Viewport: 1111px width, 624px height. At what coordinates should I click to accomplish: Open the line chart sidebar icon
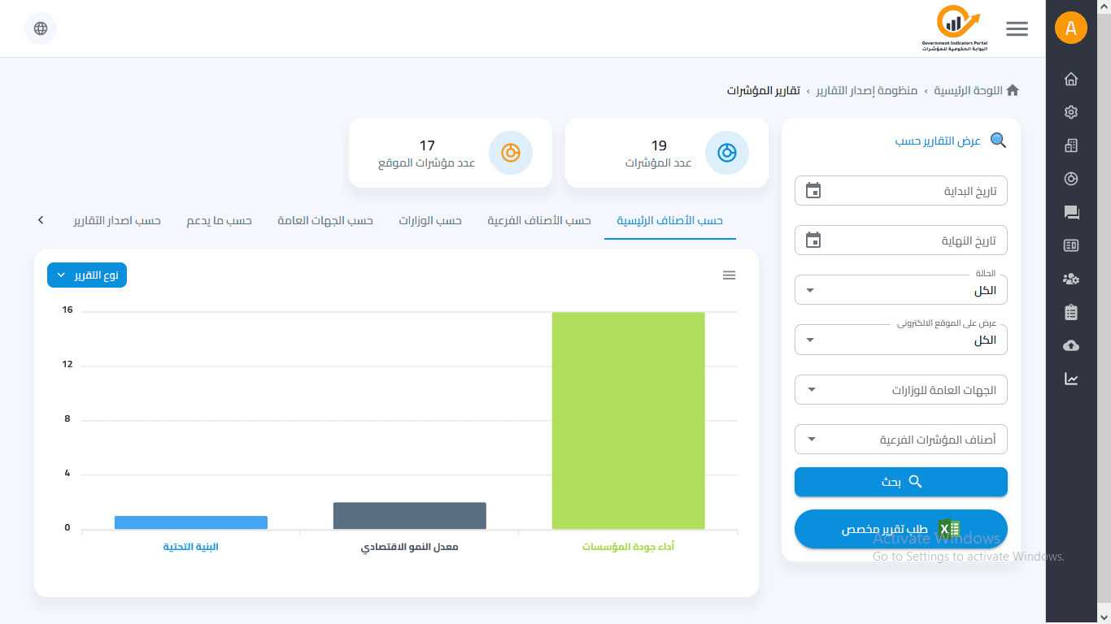(x=1071, y=379)
